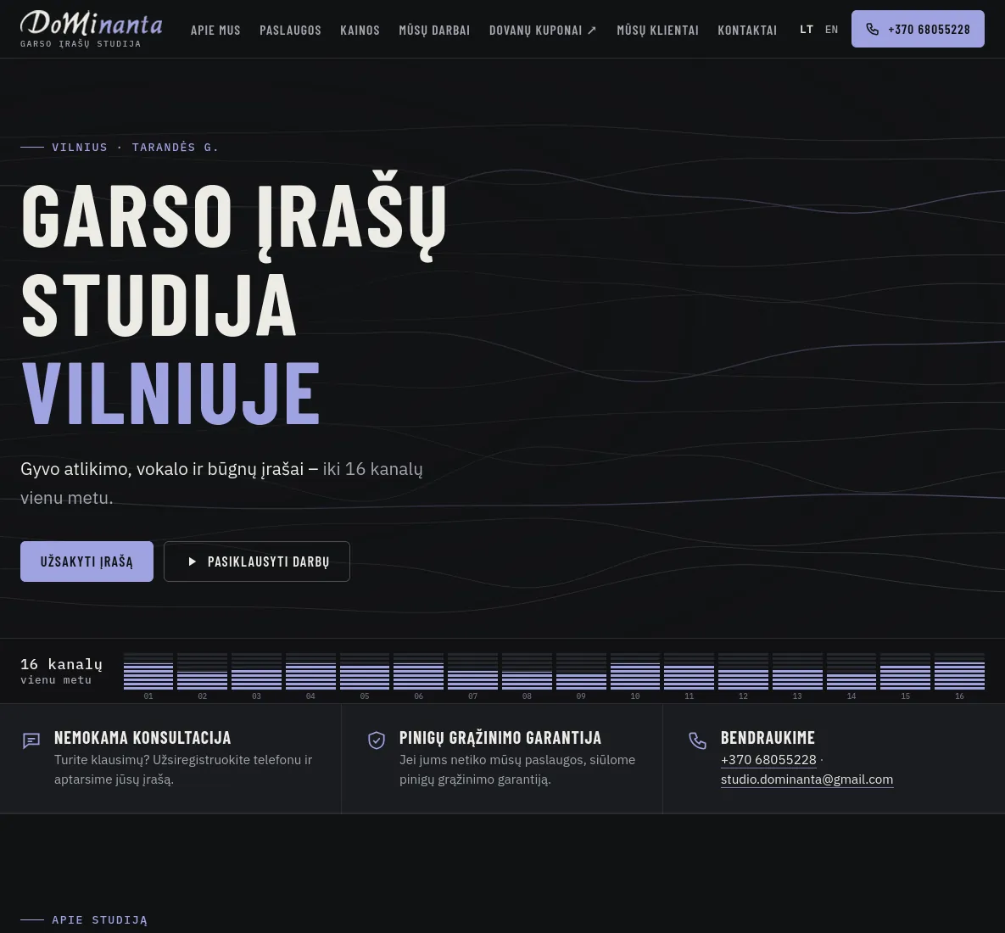Click the '16 kanalų vienu metu' label
The image size is (1005, 933).
(x=62, y=671)
